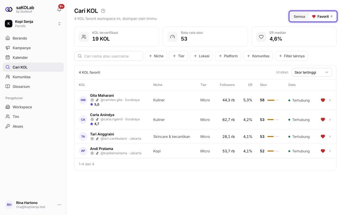Add a Tier filter
This screenshot has width=344, height=215.
point(178,56)
